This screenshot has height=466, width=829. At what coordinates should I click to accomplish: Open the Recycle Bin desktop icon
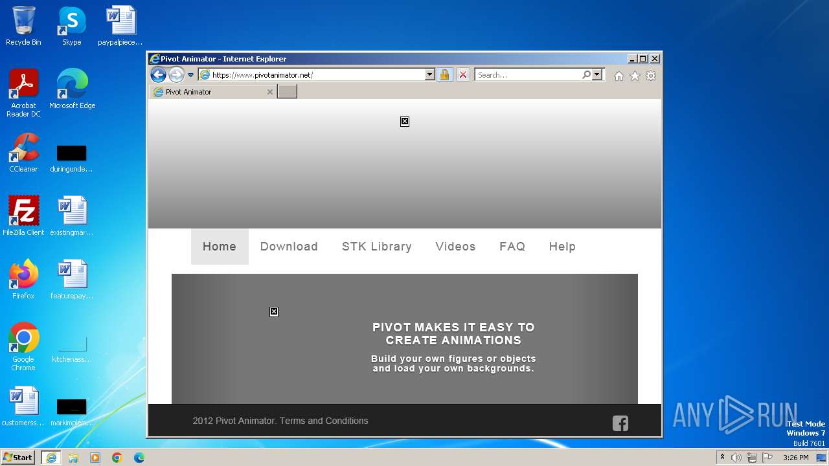pos(23,27)
